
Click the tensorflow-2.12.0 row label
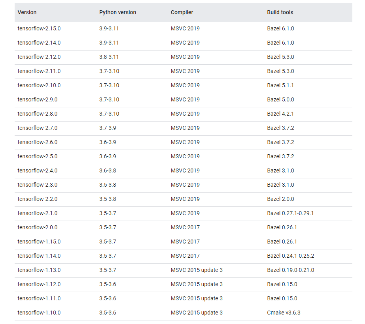pyautogui.click(x=39, y=57)
